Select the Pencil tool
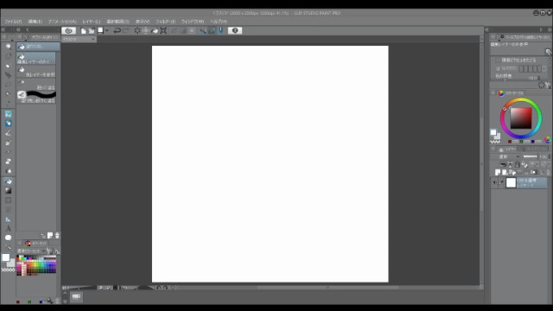 8,124
